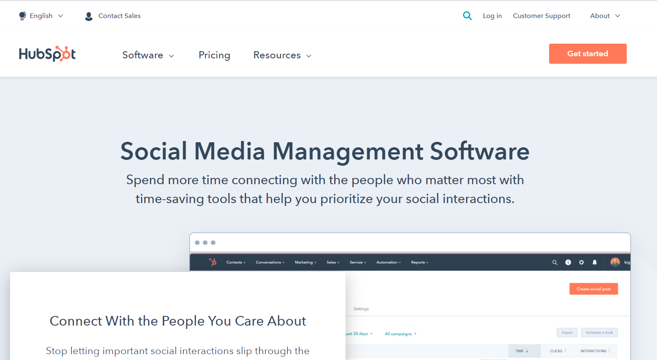Click search icon in dark app navbar

pos(555,262)
